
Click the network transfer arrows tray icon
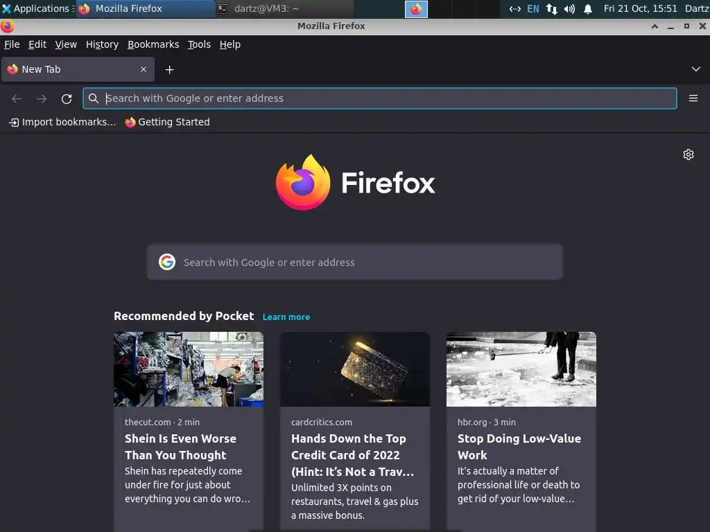(x=551, y=8)
